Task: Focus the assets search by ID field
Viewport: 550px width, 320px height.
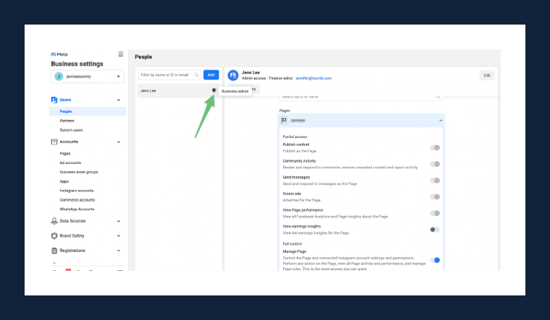Action: (361, 97)
